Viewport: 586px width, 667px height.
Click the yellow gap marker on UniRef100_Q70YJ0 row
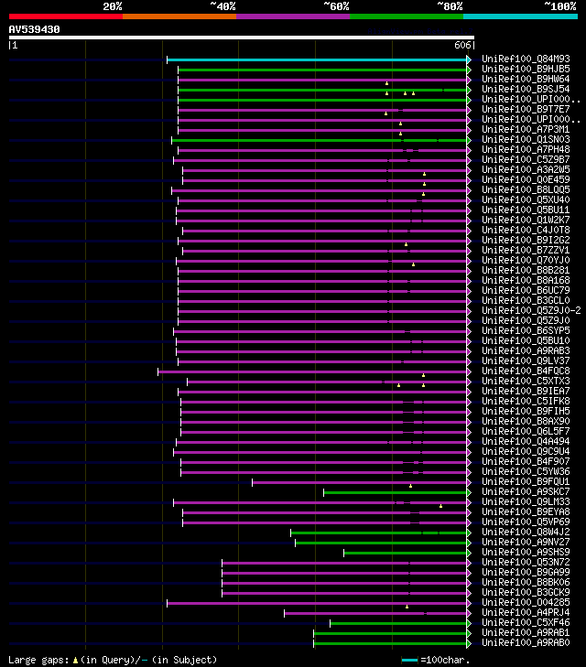point(413,264)
